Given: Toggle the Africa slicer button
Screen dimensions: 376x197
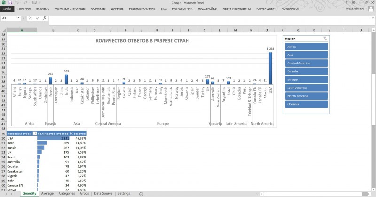Looking at the screenshot, I should (306, 47).
